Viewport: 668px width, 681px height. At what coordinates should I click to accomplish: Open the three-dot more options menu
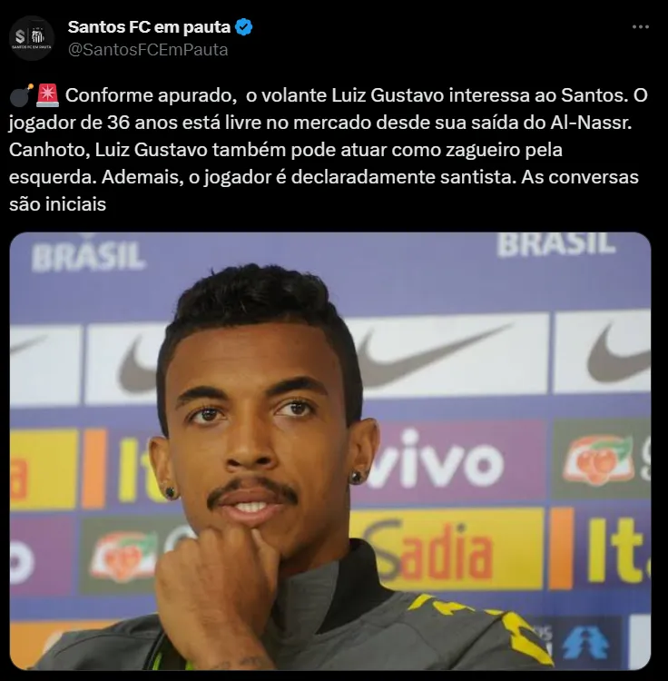(640, 27)
